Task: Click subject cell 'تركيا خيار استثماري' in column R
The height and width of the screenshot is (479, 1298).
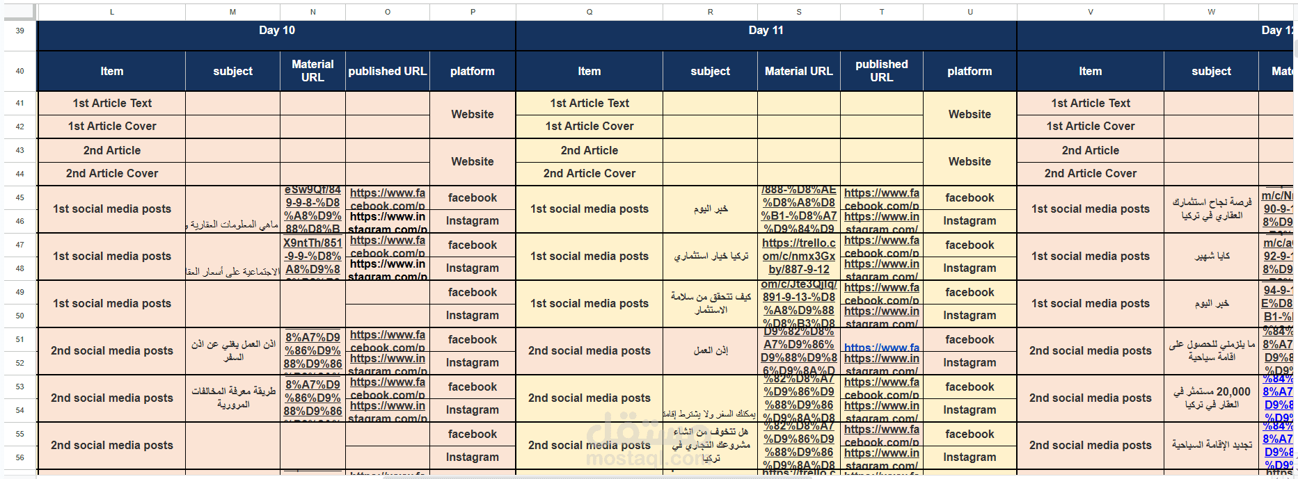Action: [710, 257]
